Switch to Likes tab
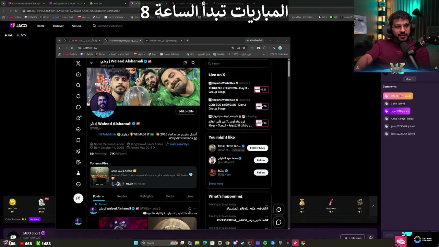 [190, 196]
